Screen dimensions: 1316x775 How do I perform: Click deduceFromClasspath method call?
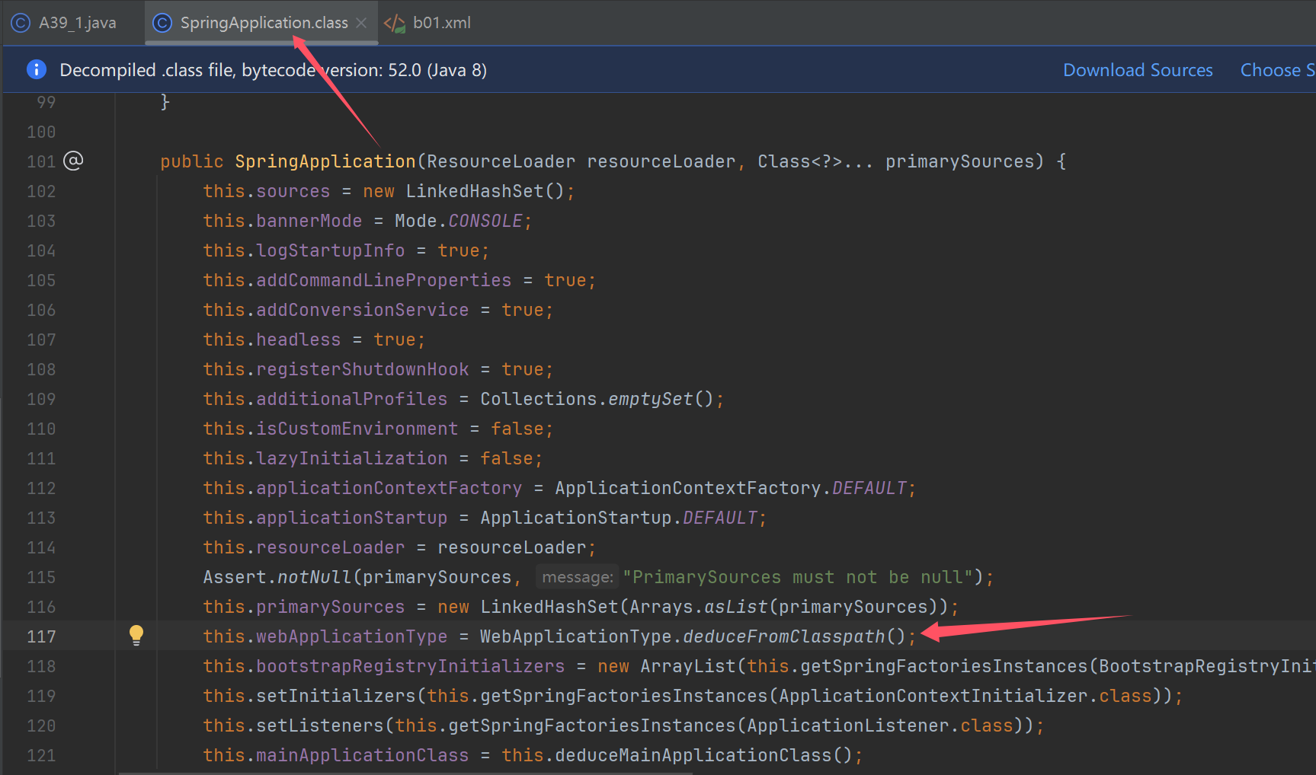(x=784, y=636)
